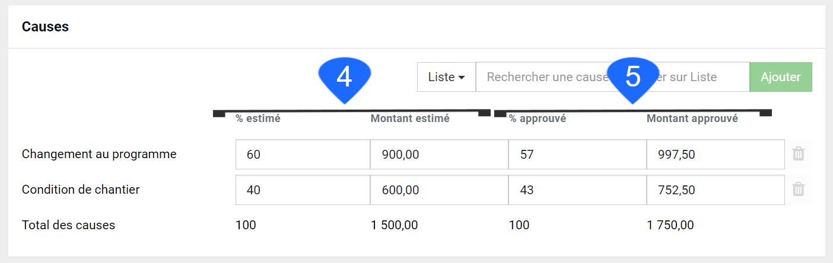Delete the Changement au programme cause row
833x263 pixels.
point(799,154)
